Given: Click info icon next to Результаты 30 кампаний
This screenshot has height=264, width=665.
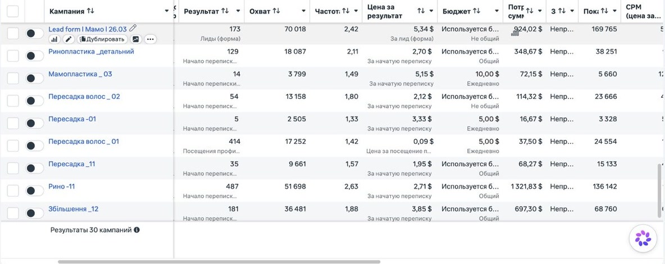Looking at the screenshot, I should (x=136, y=230).
